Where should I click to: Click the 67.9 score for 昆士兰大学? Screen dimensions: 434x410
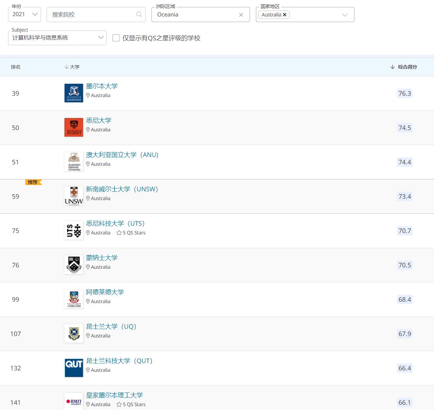coord(405,334)
